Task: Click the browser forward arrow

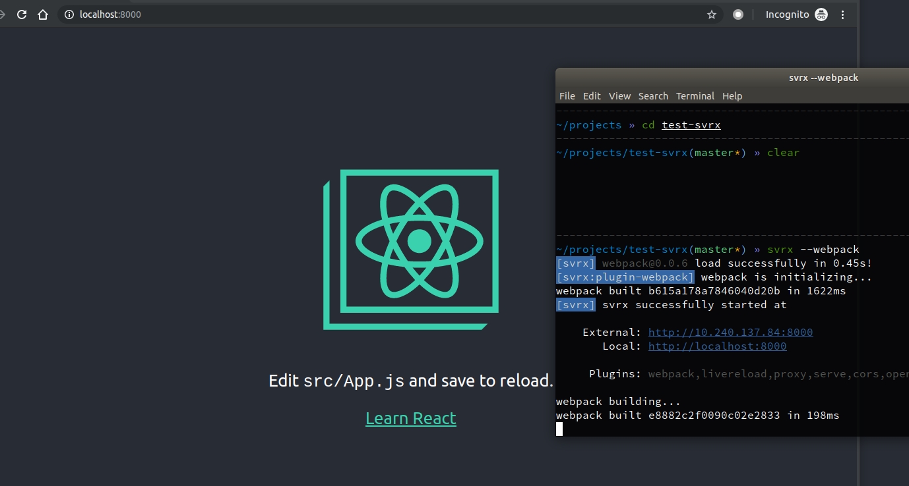Action: (x=3, y=14)
